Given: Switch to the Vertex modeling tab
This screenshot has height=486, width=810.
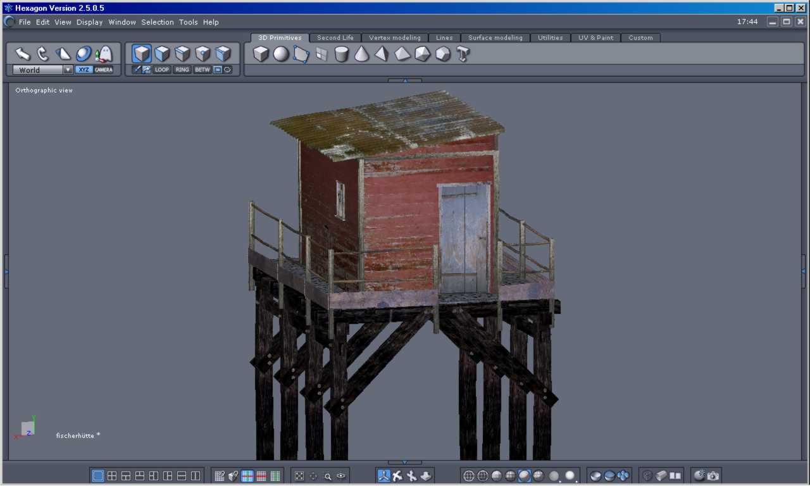Looking at the screenshot, I should [x=395, y=38].
